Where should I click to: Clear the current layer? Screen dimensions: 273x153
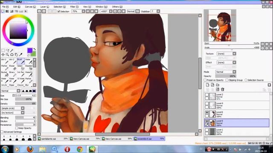(218, 89)
